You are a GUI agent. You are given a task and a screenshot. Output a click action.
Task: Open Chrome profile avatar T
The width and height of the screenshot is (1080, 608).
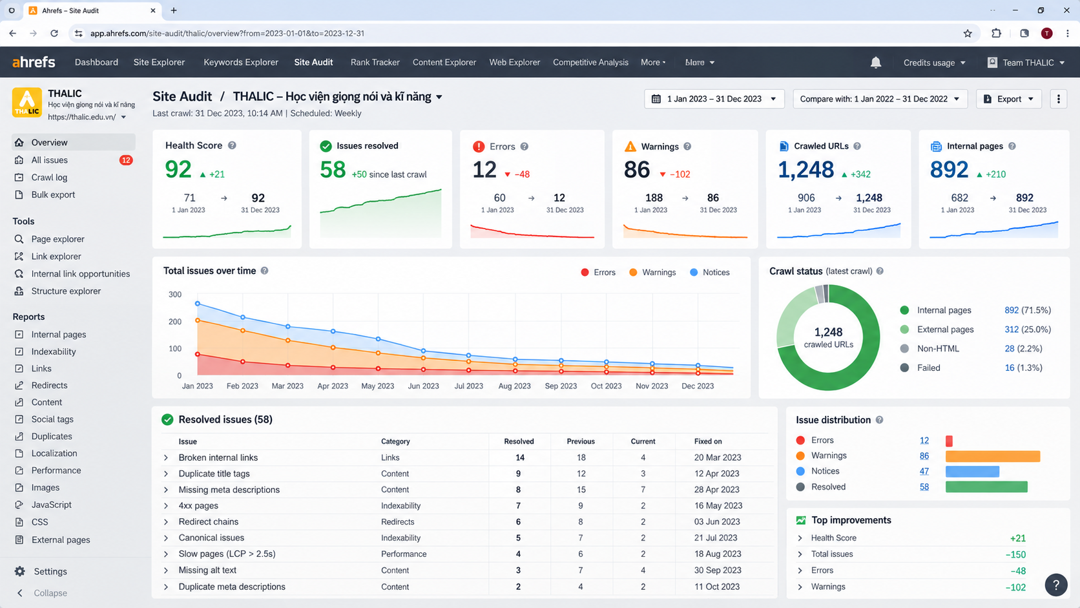(1047, 33)
